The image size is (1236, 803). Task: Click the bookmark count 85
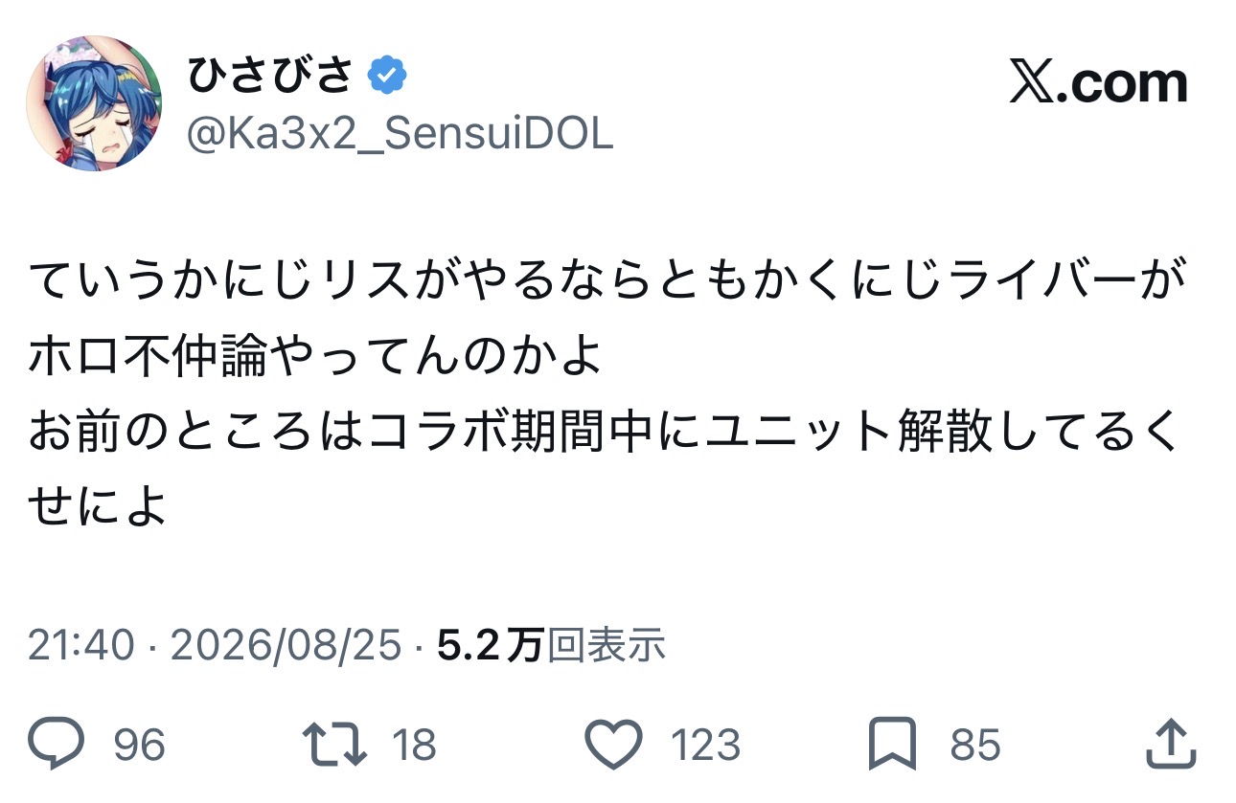[x=975, y=746]
